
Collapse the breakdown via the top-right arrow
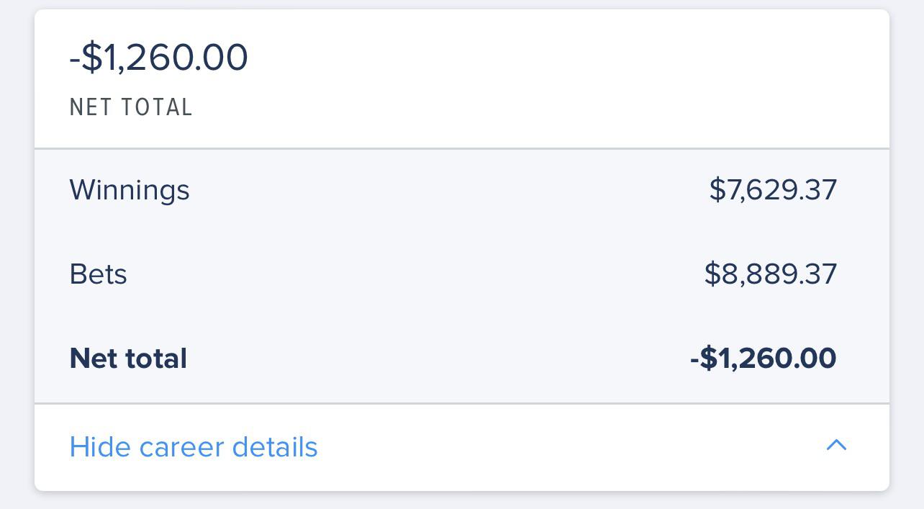pos(835,446)
